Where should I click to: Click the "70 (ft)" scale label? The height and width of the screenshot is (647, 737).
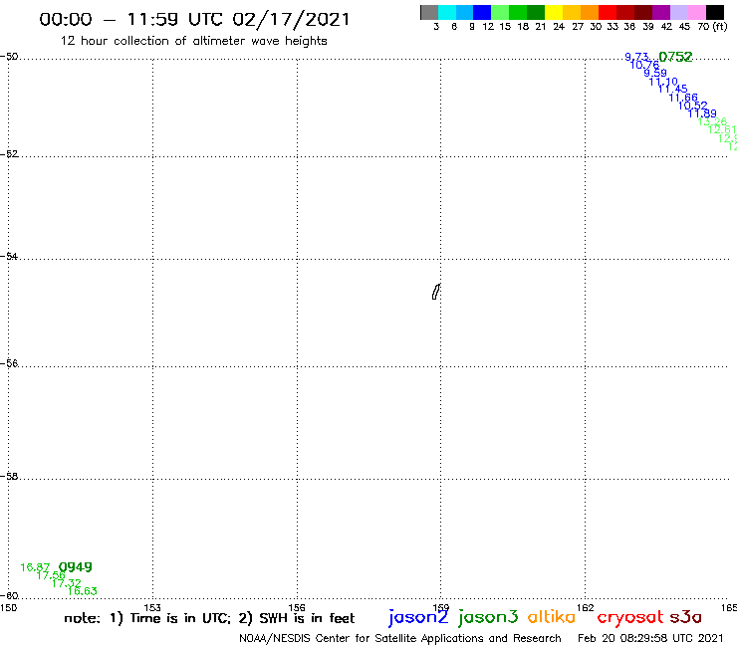pyautogui.click(x=712, y=26)
